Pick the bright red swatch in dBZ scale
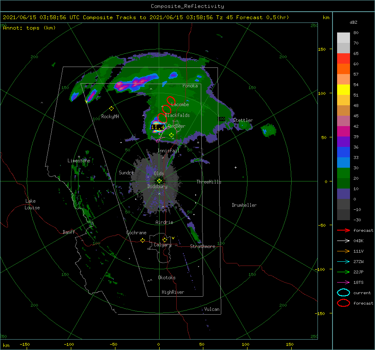The height and width of the screenshot is (350, 375). (x=343, y=58)
